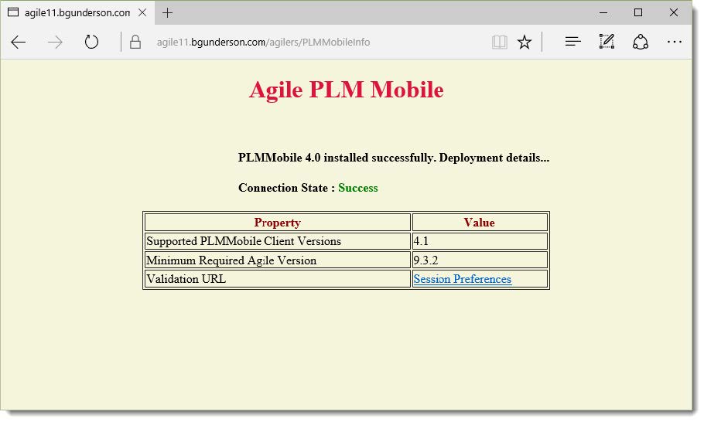Click the 9.3.2 value cell
Screen dimensions: 704x422
(x=480, y=260)
